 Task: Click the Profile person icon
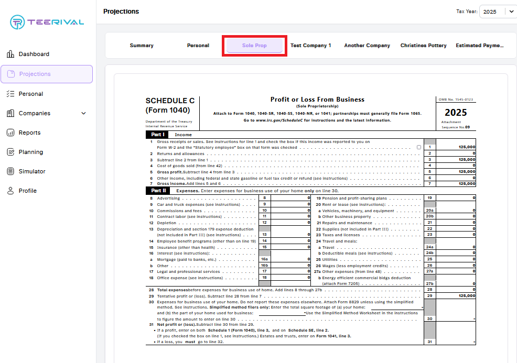[x=10, y=191]
